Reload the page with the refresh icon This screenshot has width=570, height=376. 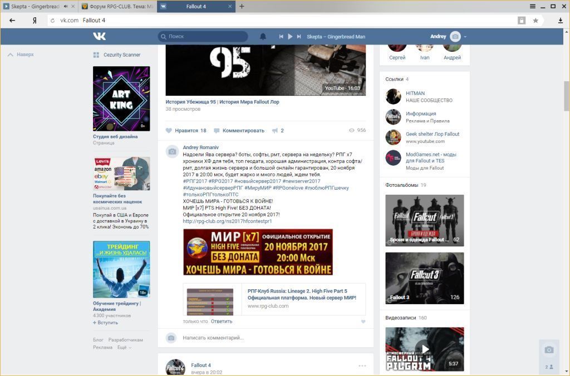point(53,21)
